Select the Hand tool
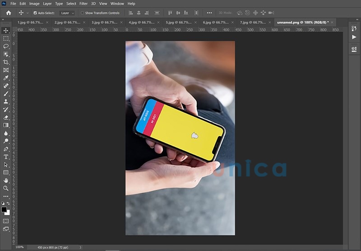This screenshot has width=361, height=251. pyautogui.click(x=6, y=180)
